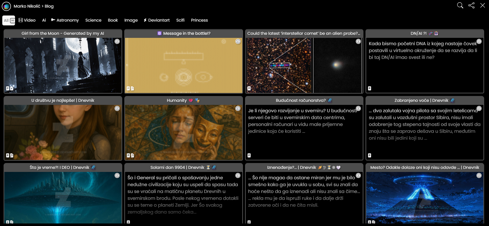Open floating city spaceship thumbnail

coord(63,198)
